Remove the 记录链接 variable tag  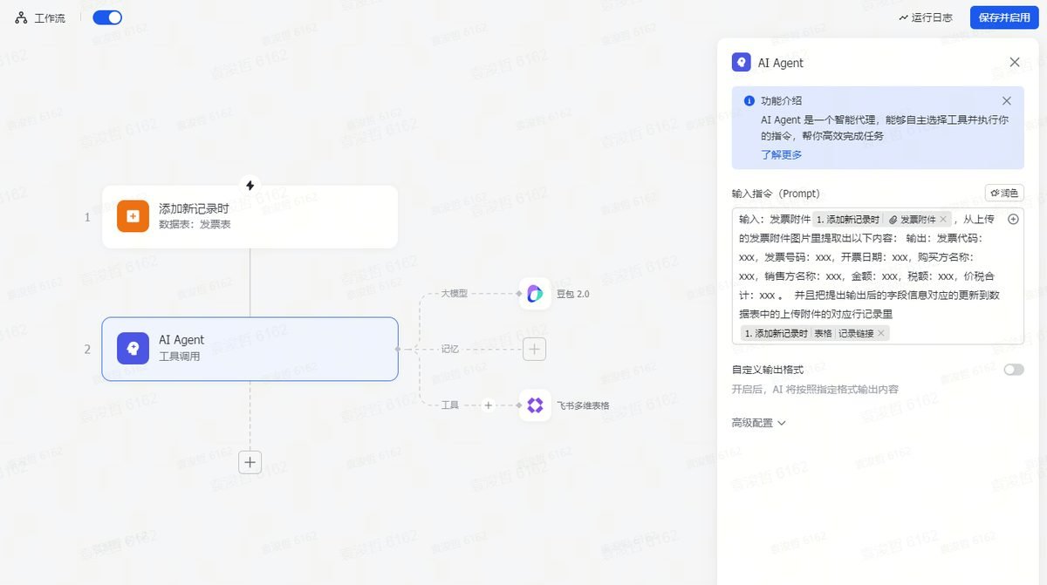[880, 334]
